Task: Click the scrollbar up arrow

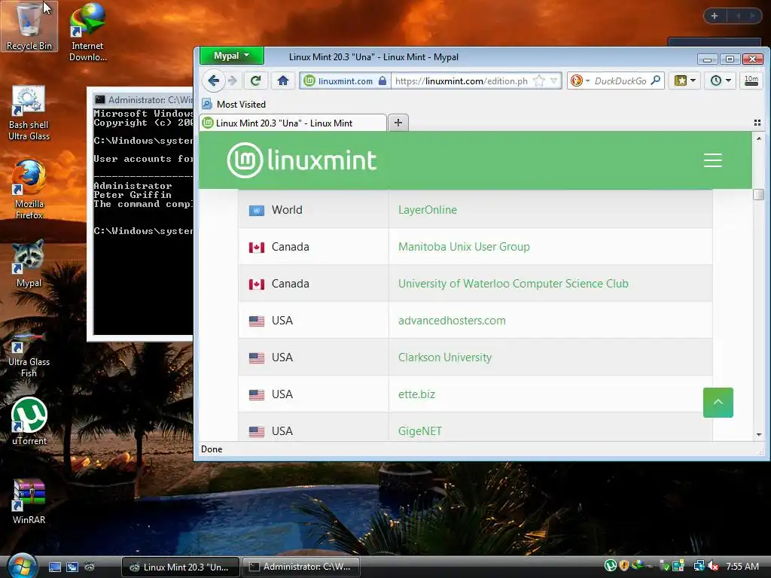Action: pyautogui.click(x=759, y=138)
